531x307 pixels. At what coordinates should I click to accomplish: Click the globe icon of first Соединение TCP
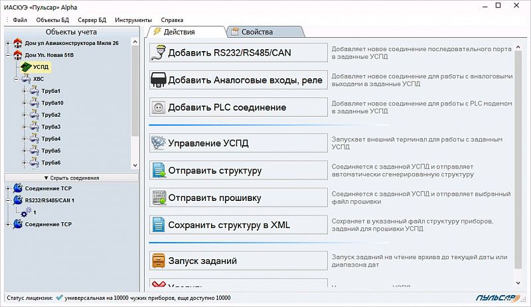point(18,188)
